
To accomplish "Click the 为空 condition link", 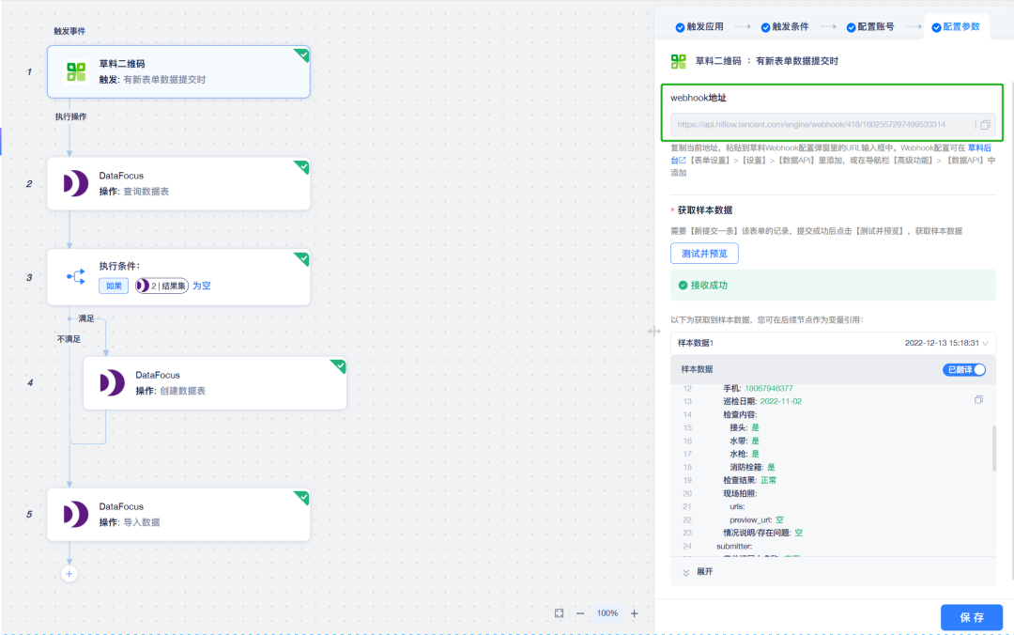I will (x=202, y=286).
